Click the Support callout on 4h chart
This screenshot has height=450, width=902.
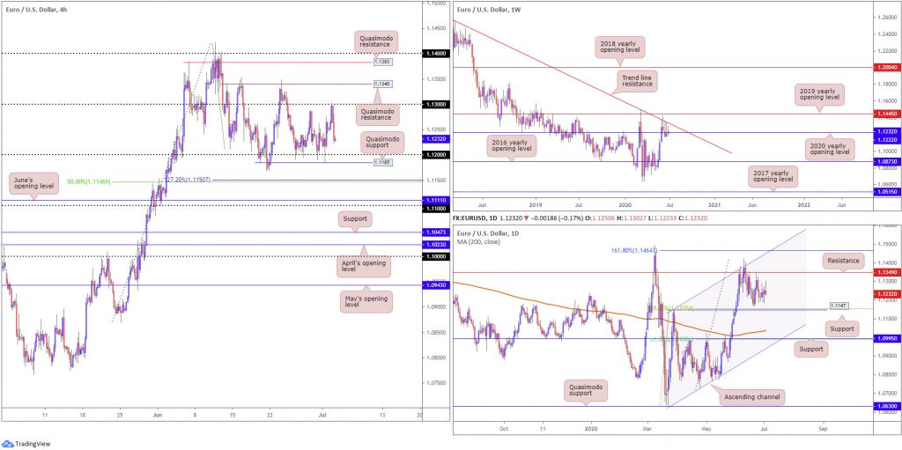pos(356,219)
